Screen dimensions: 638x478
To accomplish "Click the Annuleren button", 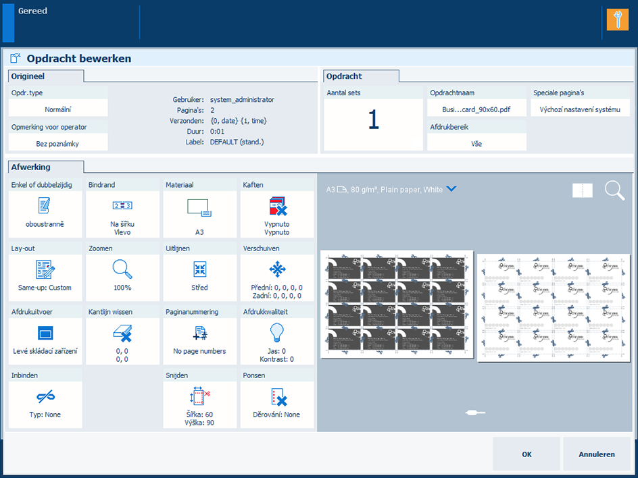I will (596, 454).
